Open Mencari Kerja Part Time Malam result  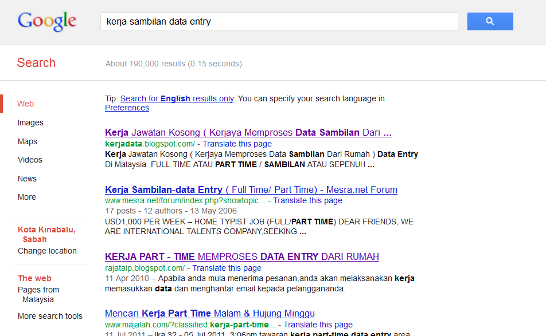(210, 314)
